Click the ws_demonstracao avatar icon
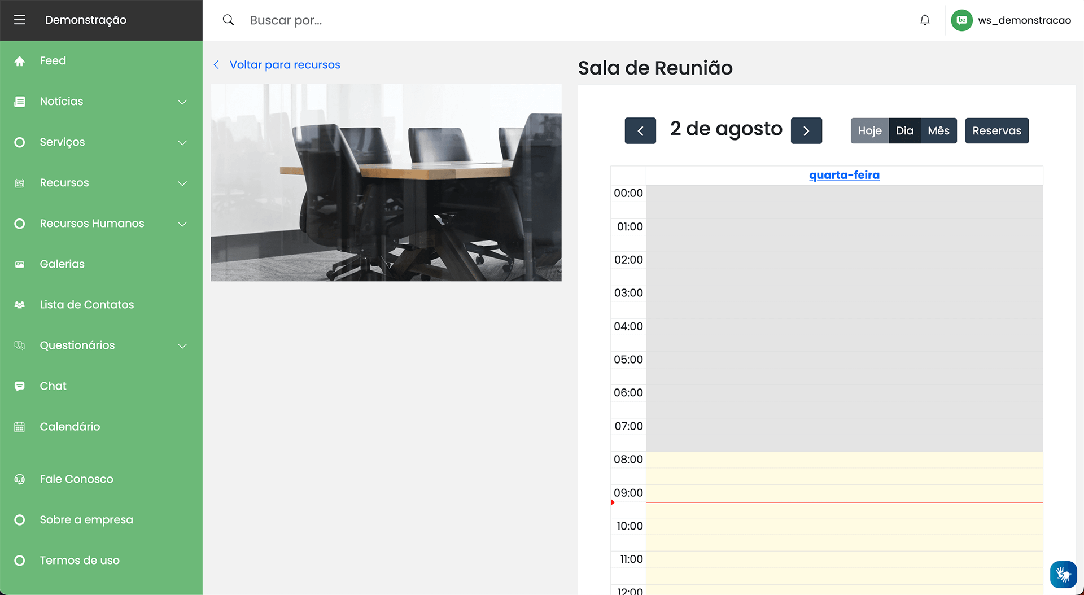The height and width of the screenshot is (595, 1084). tap(961, 20)
